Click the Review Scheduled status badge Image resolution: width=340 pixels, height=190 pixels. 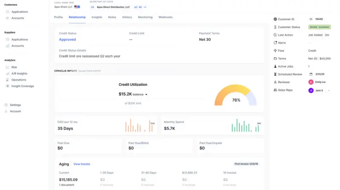click(x=320, y=27)
